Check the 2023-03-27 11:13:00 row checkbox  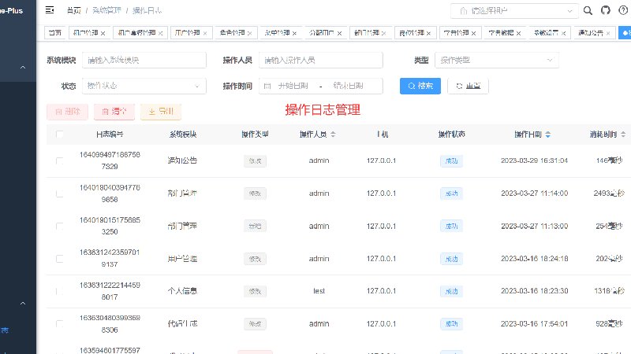tap(60, 226)
